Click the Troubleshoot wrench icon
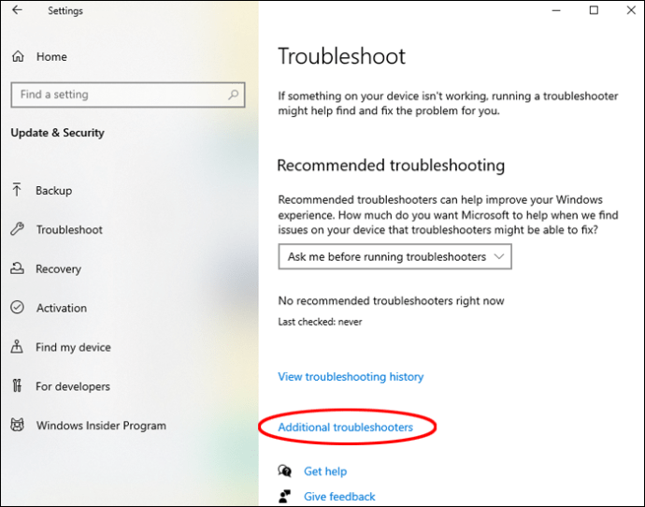The image size is (645, 507). click(x=17, y=229)
